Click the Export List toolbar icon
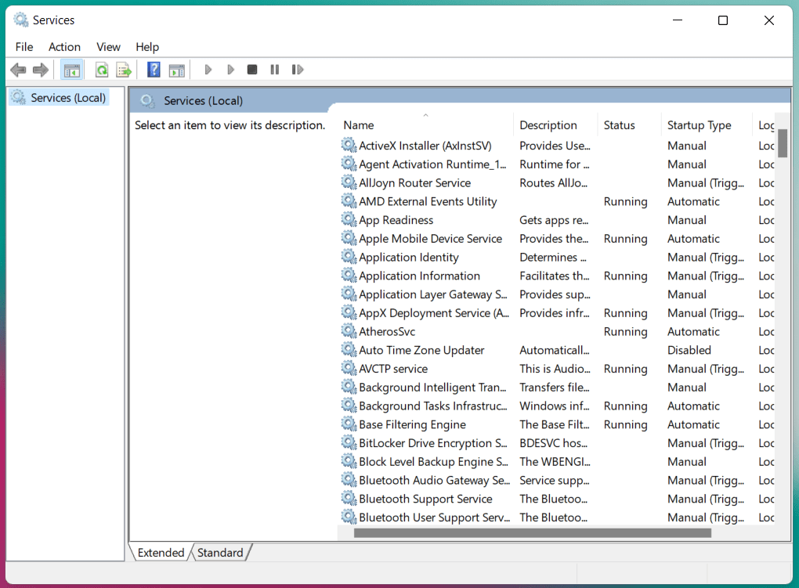The height and width of the screenshot is (588, 799). (x=124, y=70)
